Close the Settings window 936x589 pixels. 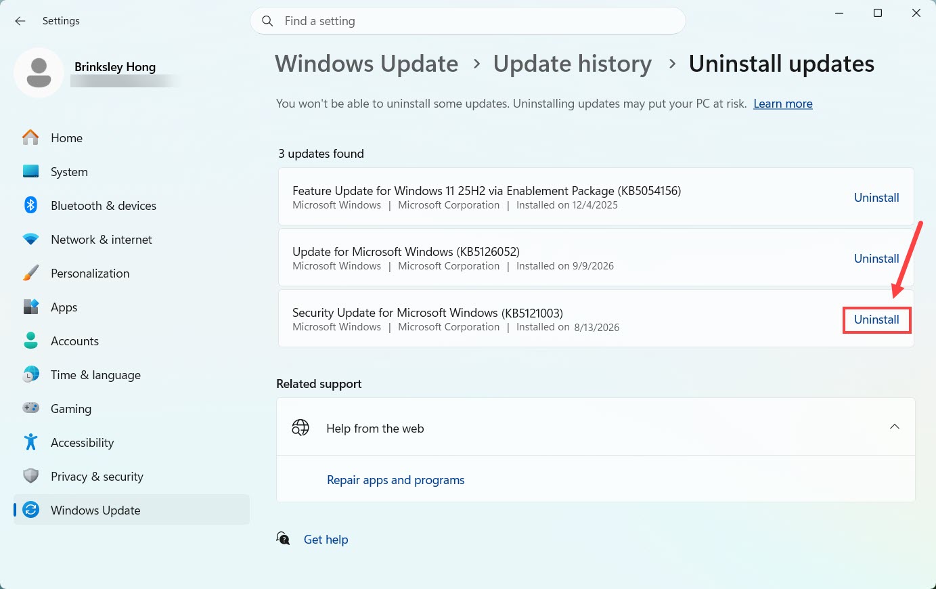coord(916,14)
